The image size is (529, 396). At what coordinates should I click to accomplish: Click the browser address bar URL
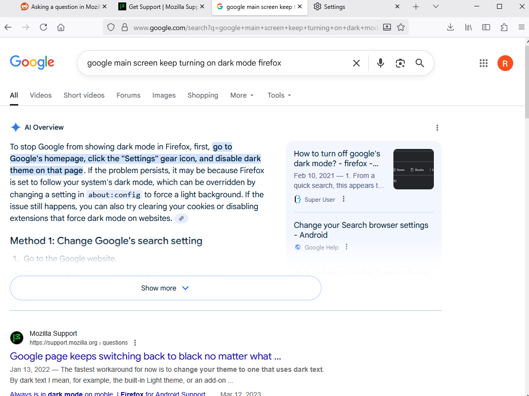[x=256, y=28]
